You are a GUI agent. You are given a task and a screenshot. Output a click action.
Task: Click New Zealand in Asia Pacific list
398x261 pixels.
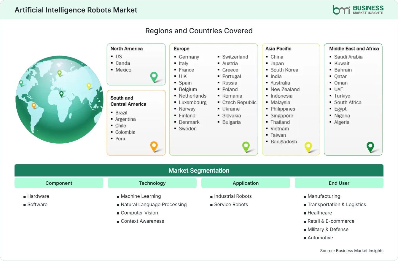pyautogui.click(x=285, y=89)
